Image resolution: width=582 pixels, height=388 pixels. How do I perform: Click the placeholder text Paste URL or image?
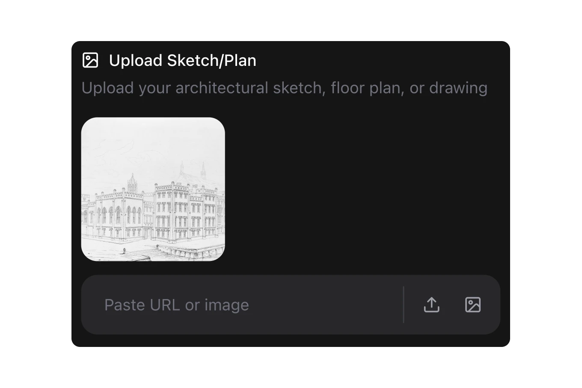click(x=176, y=305)
